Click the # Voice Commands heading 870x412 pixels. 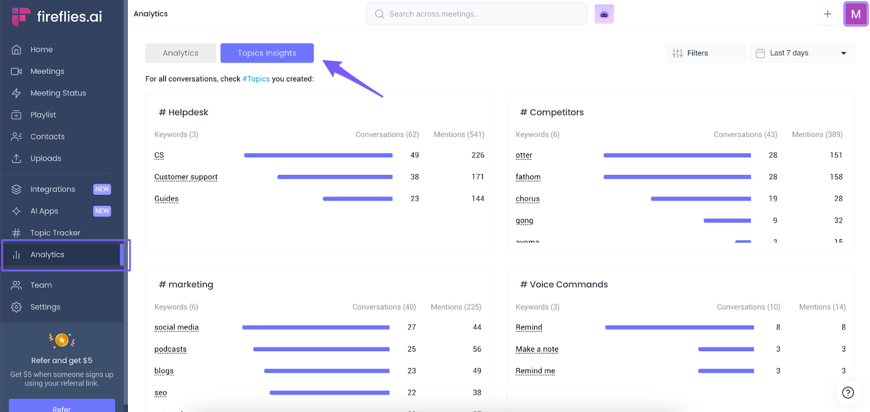[564, 284]
